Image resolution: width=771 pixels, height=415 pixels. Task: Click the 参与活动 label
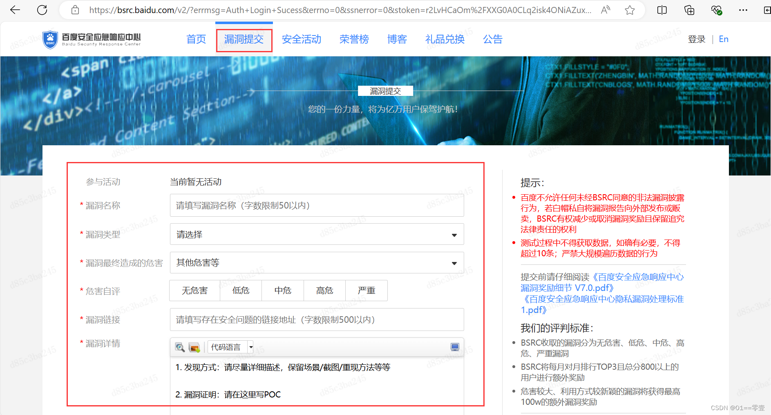[x=103, y=182]
